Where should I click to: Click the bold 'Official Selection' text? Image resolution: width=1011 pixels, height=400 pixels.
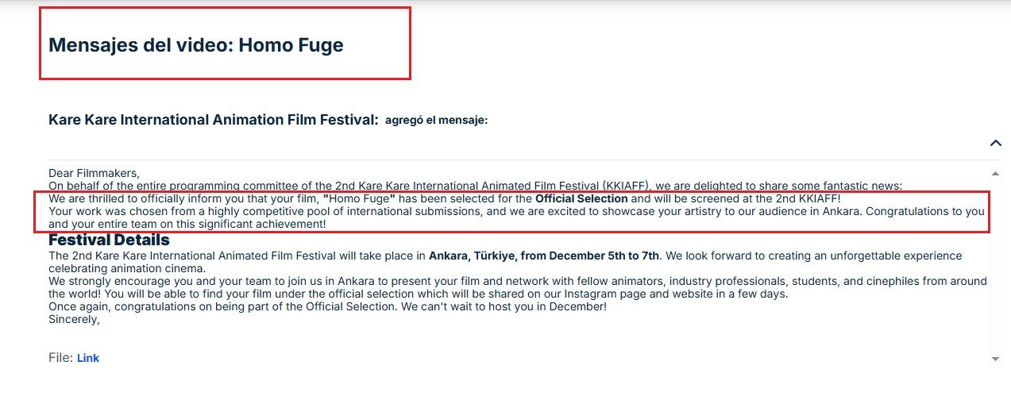pos(581,198)
